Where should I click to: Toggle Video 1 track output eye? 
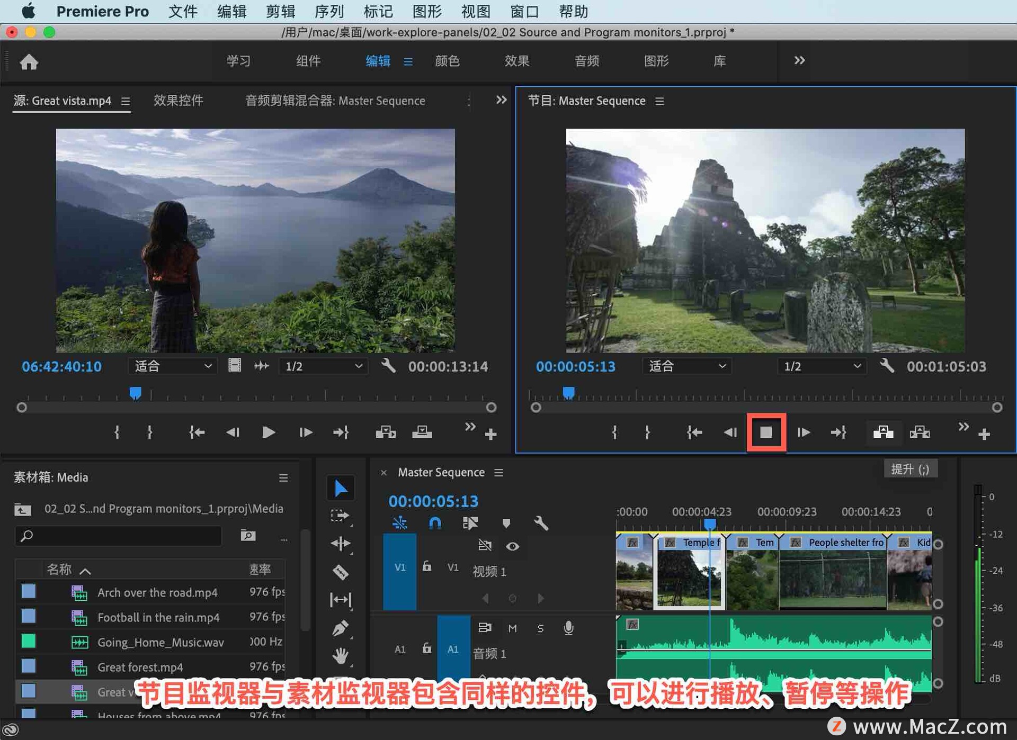(512, 546)
